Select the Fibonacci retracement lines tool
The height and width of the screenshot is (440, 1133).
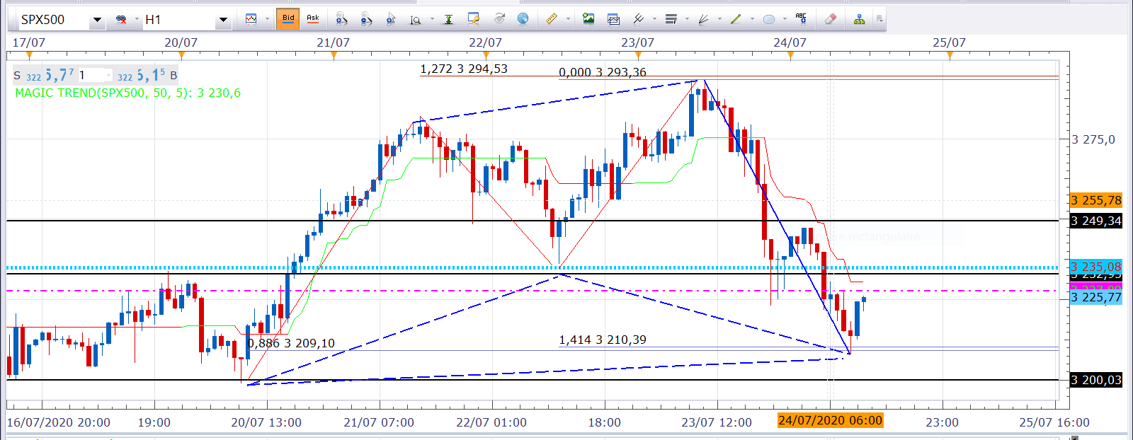pos(671,19)
